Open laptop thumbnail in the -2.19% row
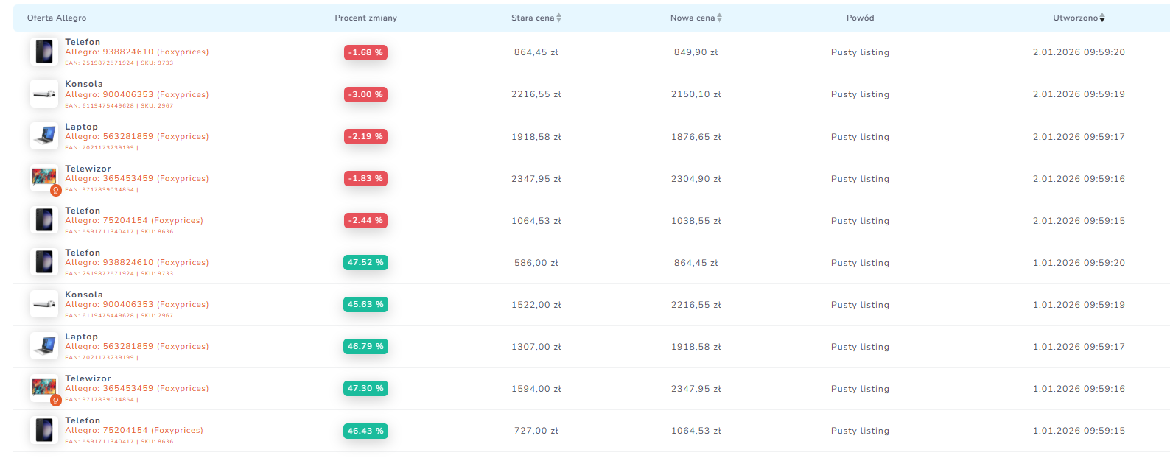1170x458 pixels. click(44, 136)
